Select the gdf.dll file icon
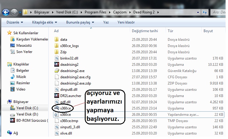 57,102
